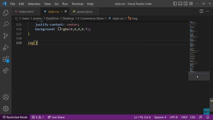The height and width of the screenshot is (120, 213).
Task: Expand the pramu breadcrumb segment
Action: pyautogui.click(x=38, y=18)
